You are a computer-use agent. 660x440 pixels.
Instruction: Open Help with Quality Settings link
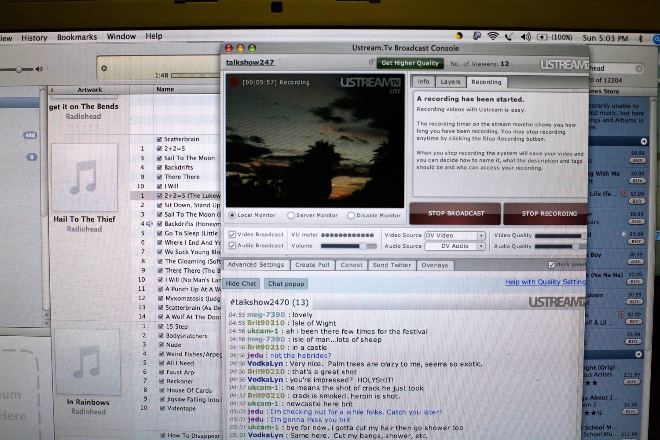(x=546, y=282)
